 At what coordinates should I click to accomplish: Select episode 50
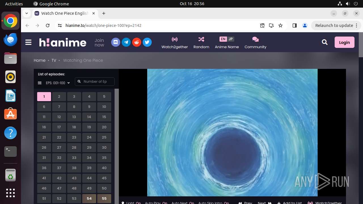coord(104,188)
